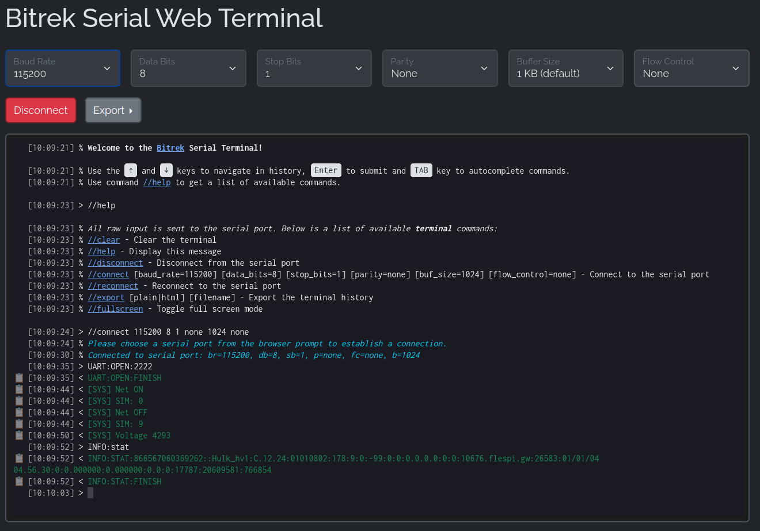Click the '[SYS] Voltage 4293' response text
Screen dimensions: 760x531
click(x=129, y=436)
